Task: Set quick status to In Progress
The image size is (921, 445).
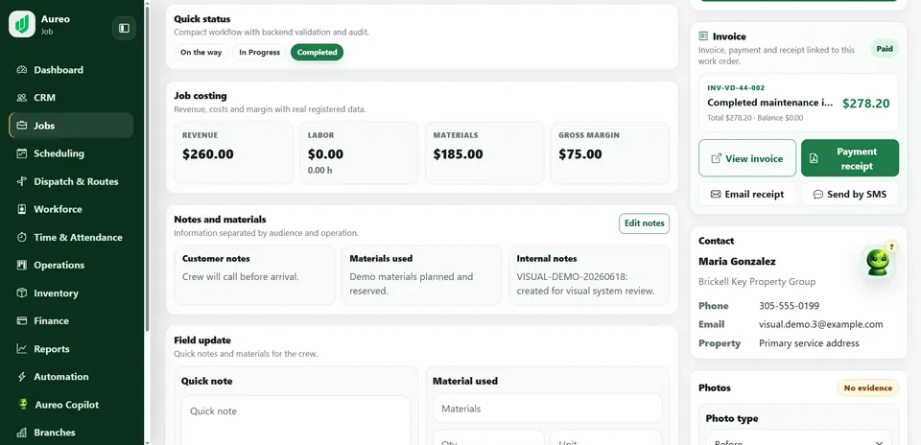Action: coord(260,52)
